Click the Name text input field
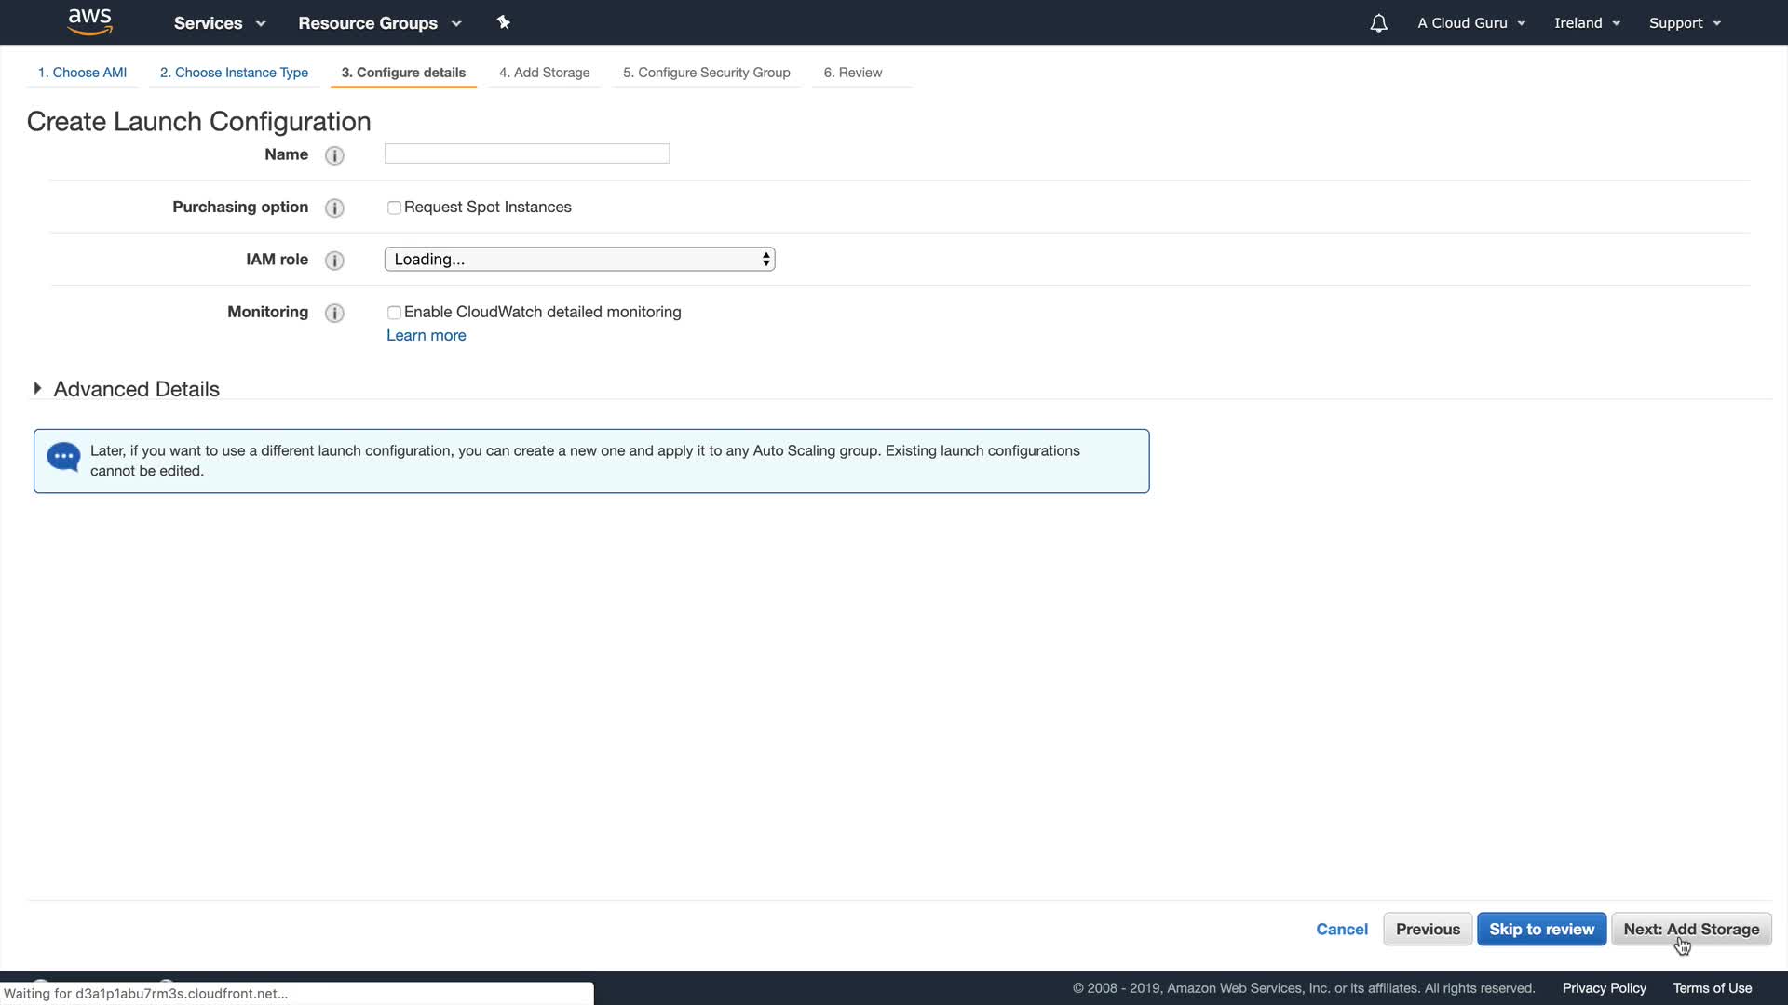The height and width of the screenshot is (1005, 1788). tap(527, 154)
